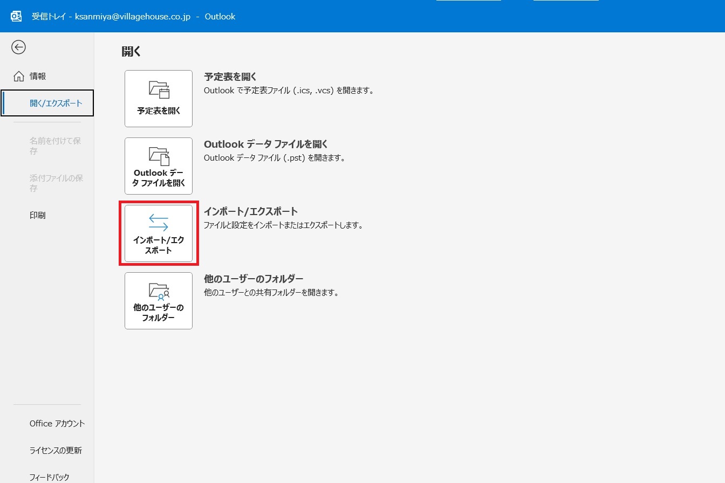The image size is (725, 483).
Task: Click the Outlook データ ファイルを開く heading text
Action: point(266,144)
